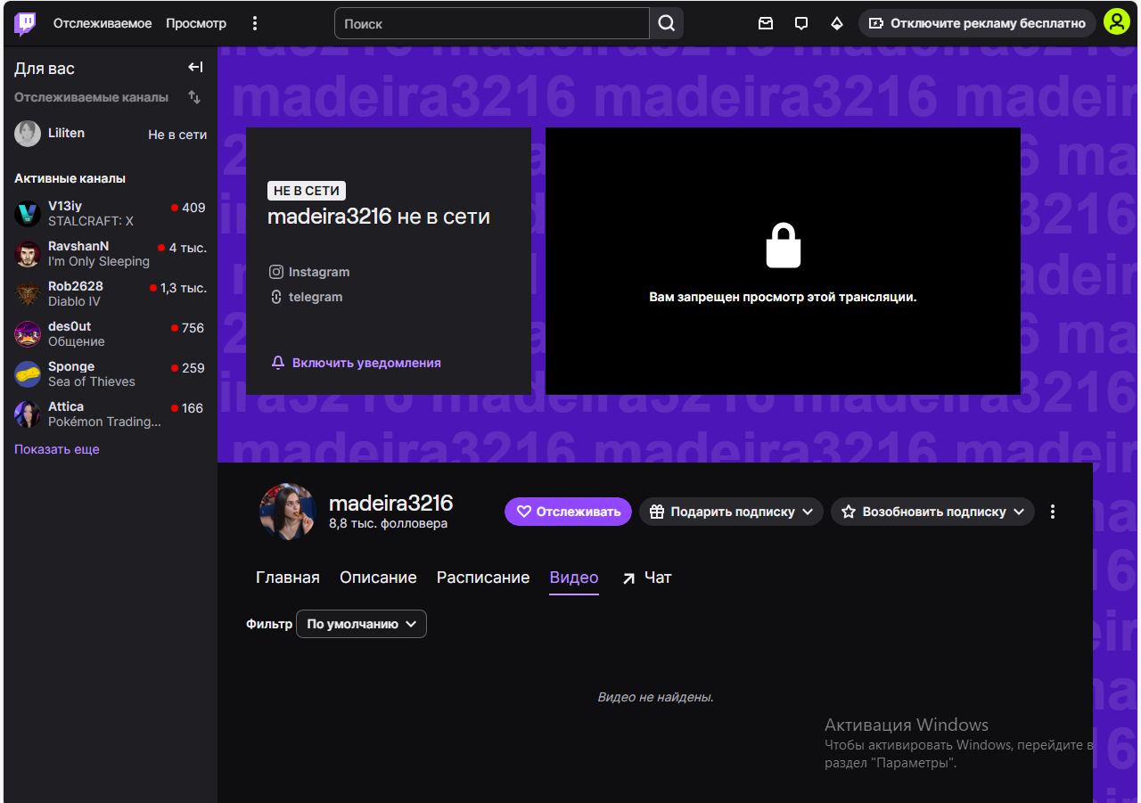
Task: Open the three-dot menu in top navigation
Action: 255,23
